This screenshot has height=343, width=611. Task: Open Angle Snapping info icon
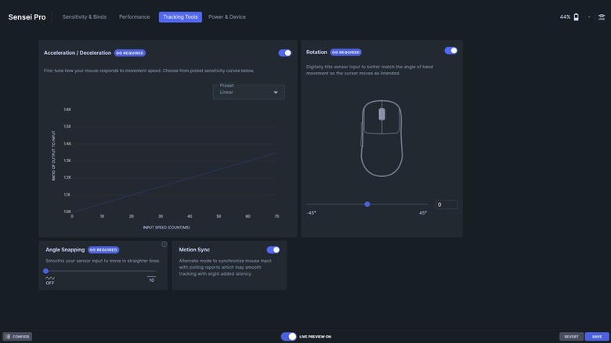tap(164, 244)
